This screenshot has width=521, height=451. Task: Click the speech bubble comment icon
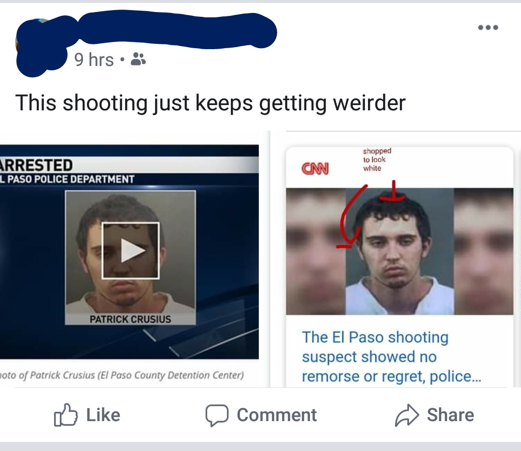[217, 415]
